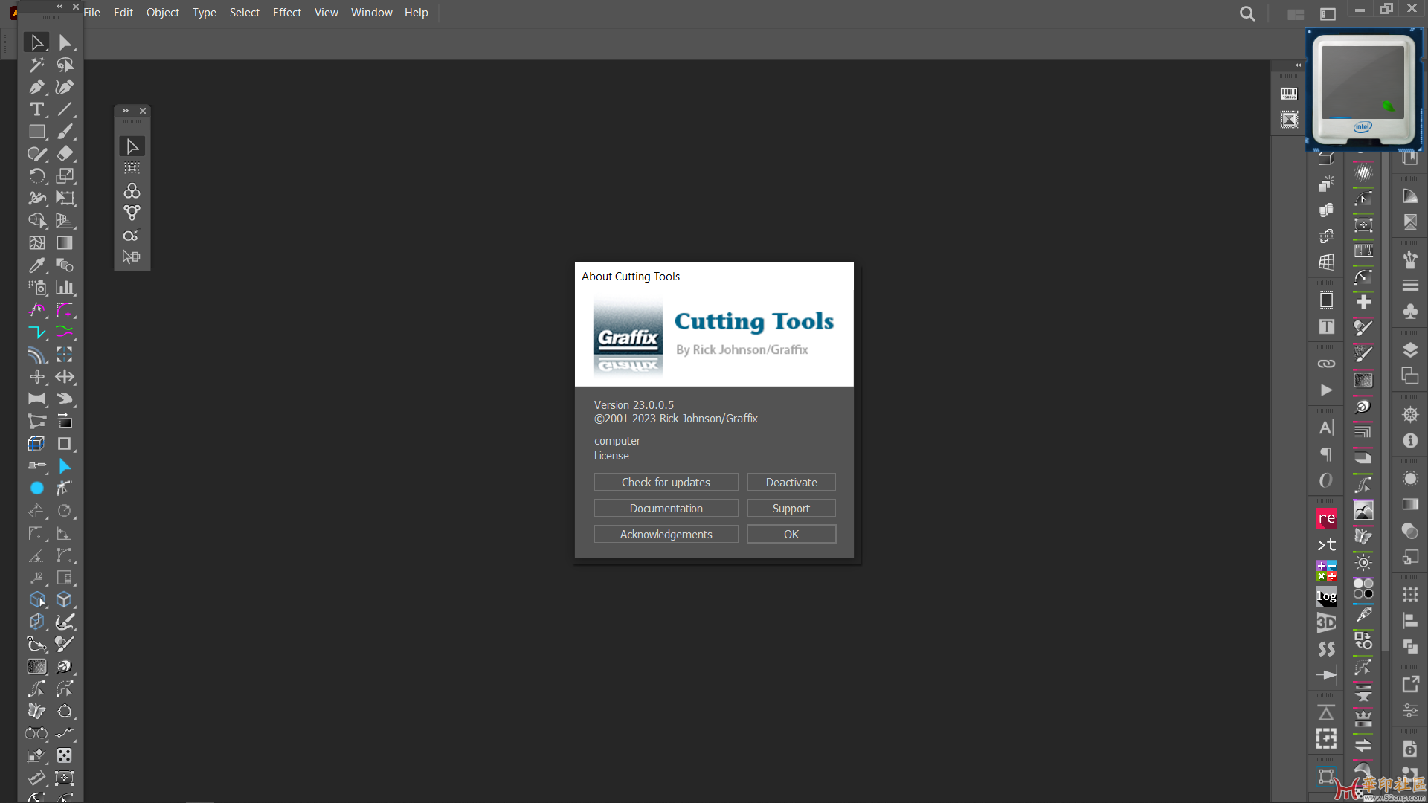Screen dimensions: 1428x803
Task: Select the Type tool
Action: coord(36,109)
